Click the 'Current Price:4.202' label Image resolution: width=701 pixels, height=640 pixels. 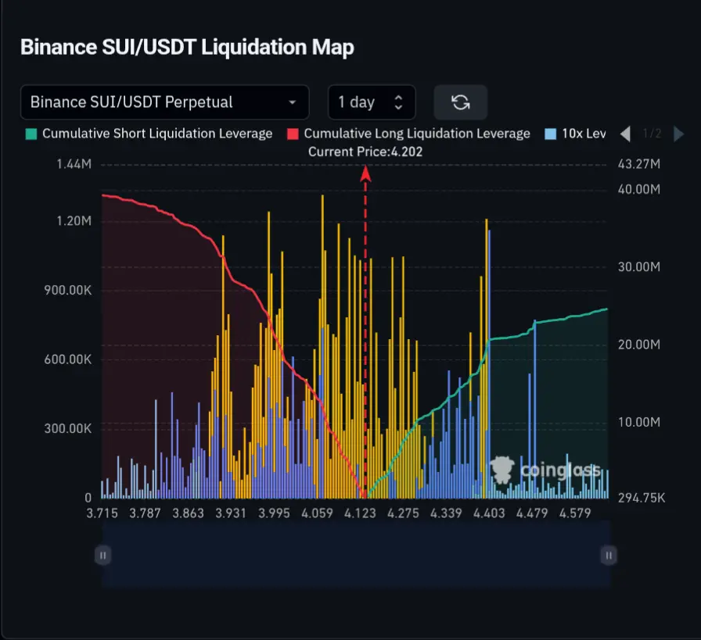(365, 152)
